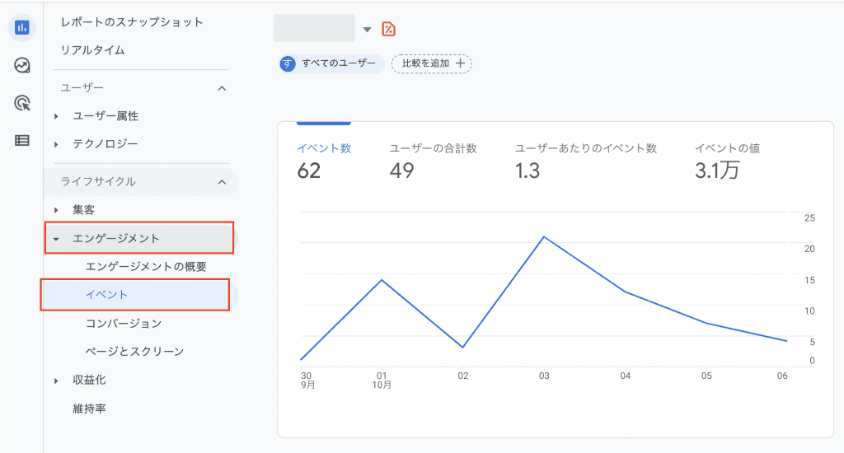The image size is (844, 453).
Task: Collapse the ライフサイクル section chevron
Action: [222, 182]
